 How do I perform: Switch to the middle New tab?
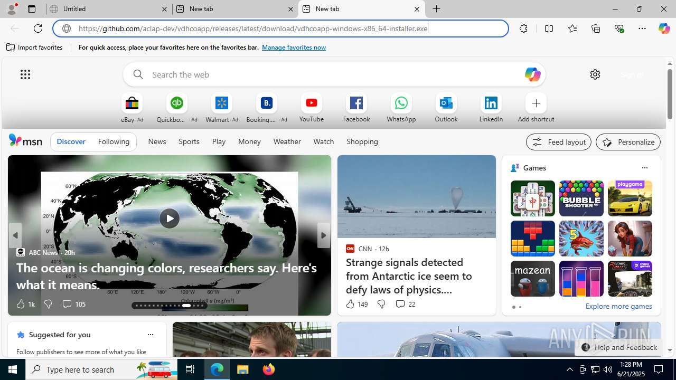coord(235,9)
